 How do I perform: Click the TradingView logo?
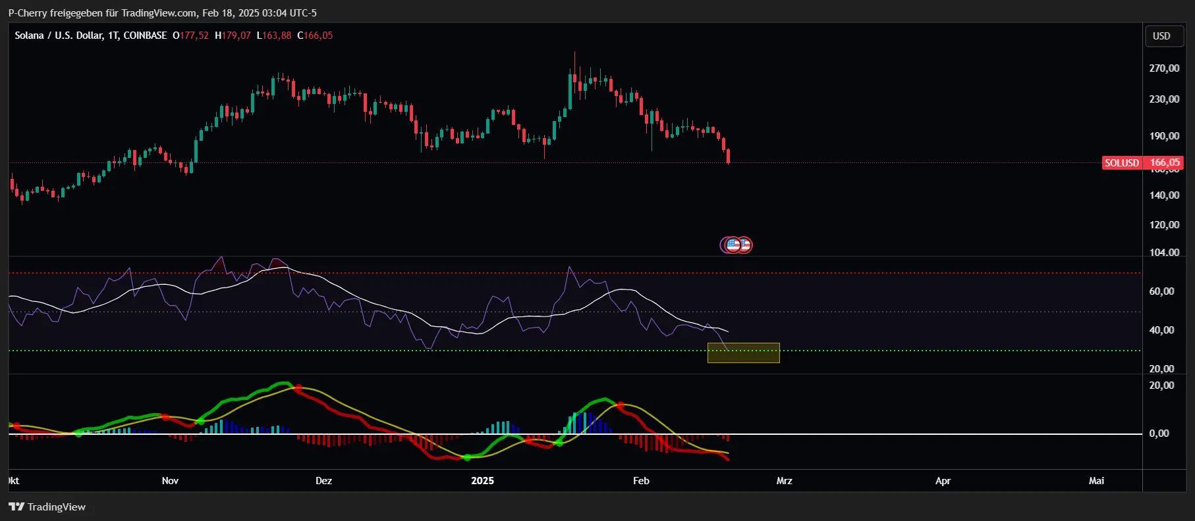47,507
